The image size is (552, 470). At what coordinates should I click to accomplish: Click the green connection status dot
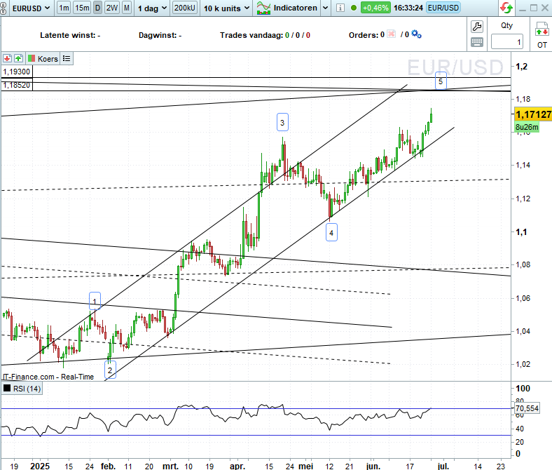(354, 8)
